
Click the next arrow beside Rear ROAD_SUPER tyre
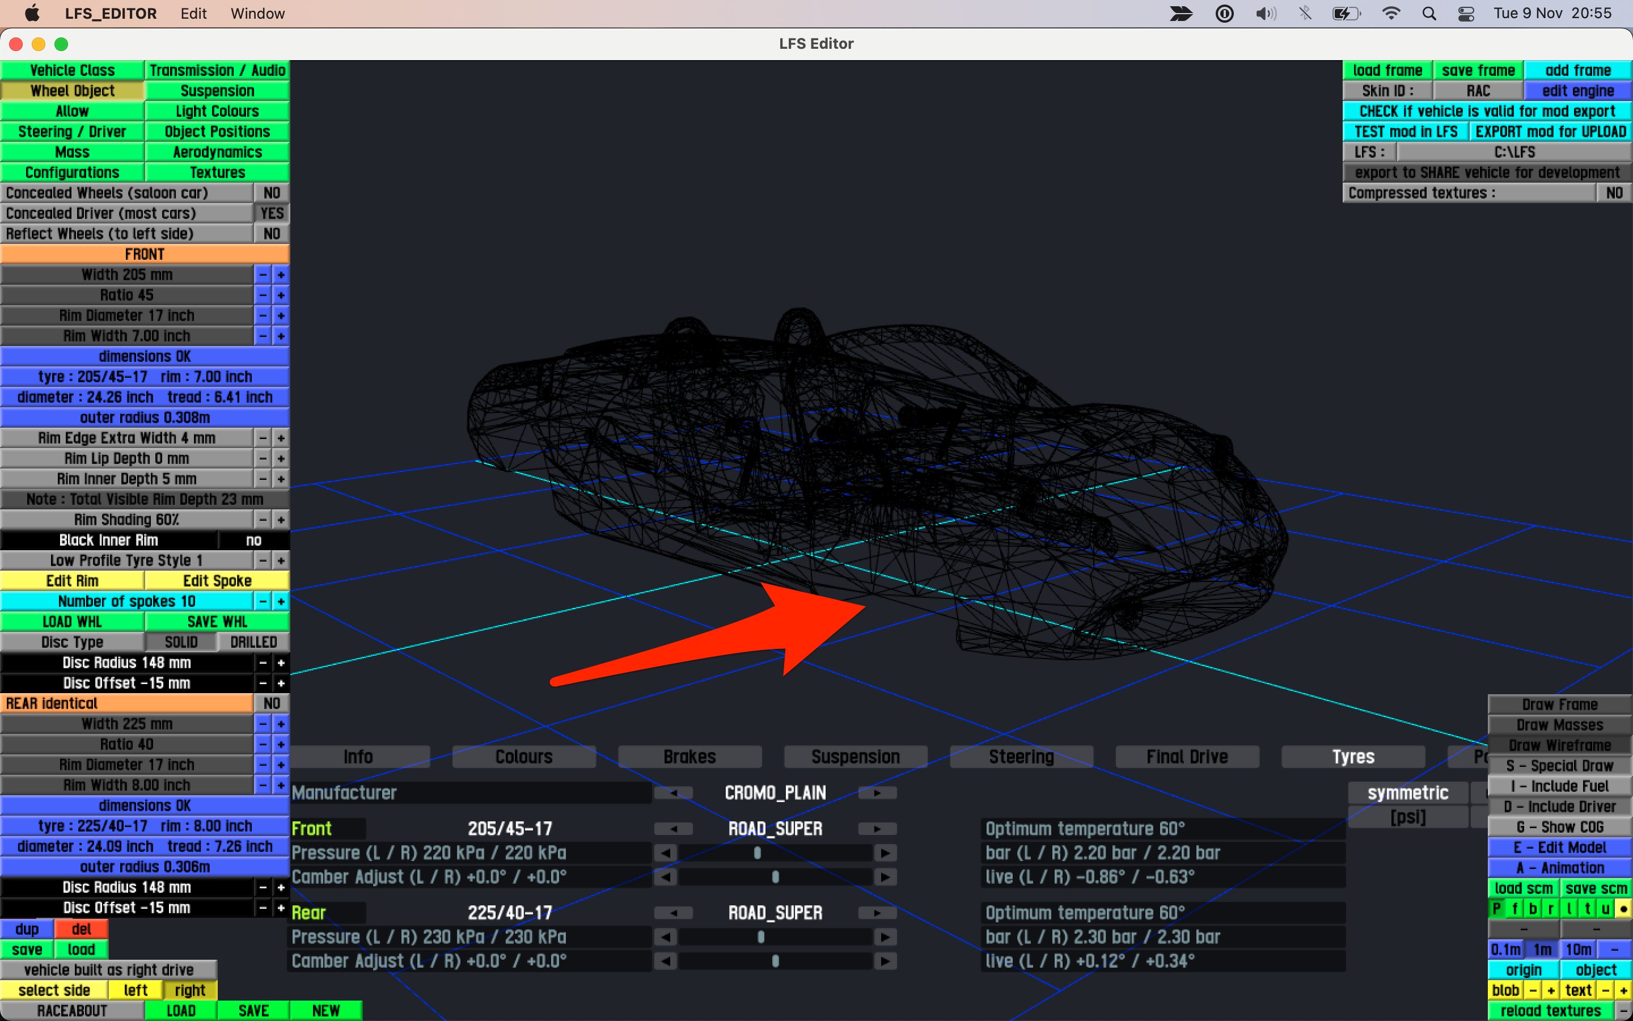877,913
